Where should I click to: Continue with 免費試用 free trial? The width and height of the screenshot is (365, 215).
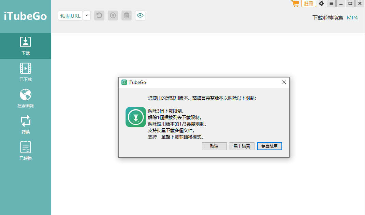tap(269, 146)
